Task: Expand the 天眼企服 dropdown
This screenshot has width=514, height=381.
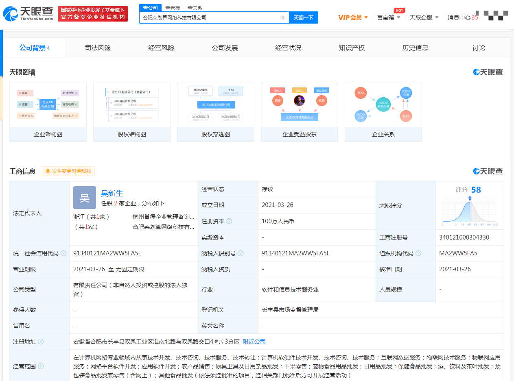Action: [x=424, y=17]
